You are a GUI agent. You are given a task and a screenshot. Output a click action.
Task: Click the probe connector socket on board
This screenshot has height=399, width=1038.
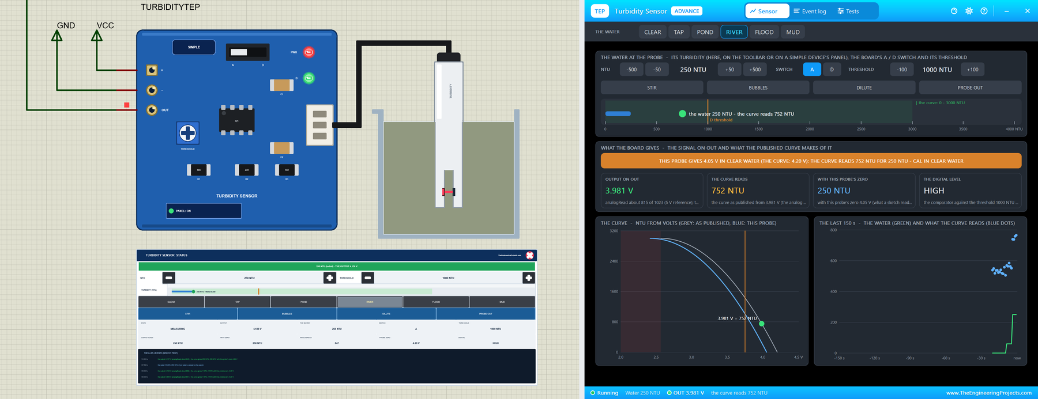[319, 124]
